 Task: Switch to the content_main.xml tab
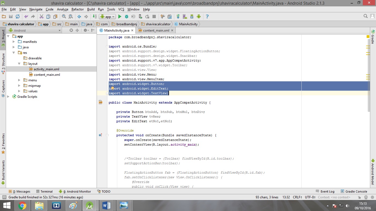(156, 30)
